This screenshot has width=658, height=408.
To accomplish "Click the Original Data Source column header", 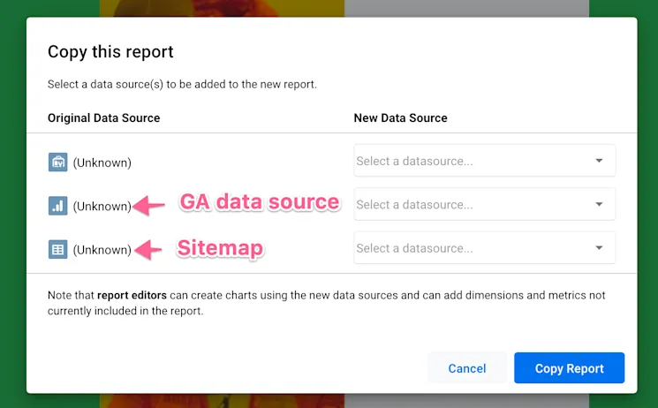I will [103, 118].
